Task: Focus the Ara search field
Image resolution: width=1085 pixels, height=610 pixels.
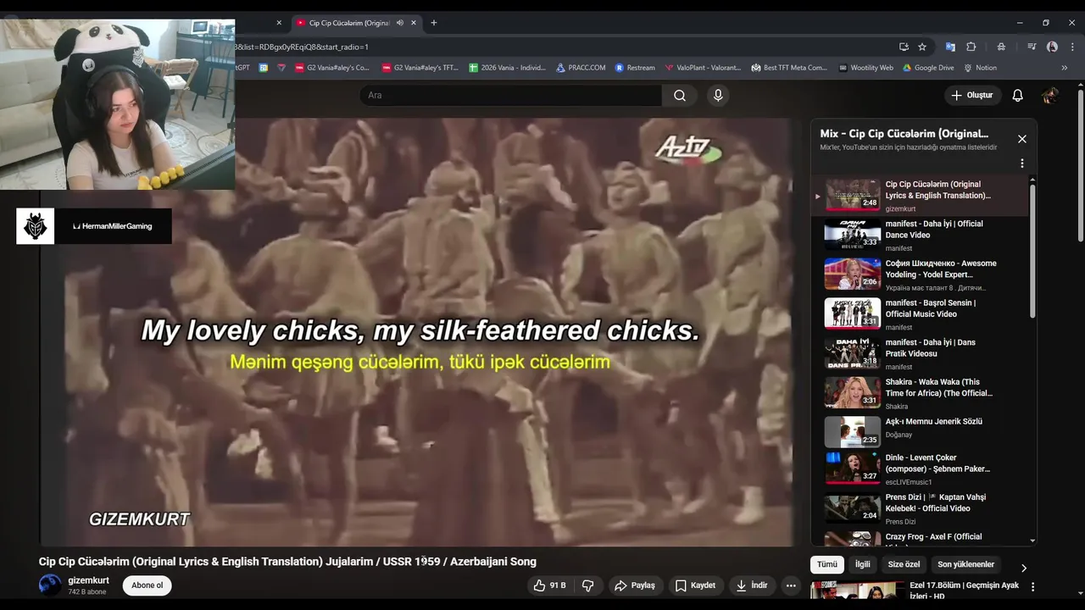Action: [511, 96]
